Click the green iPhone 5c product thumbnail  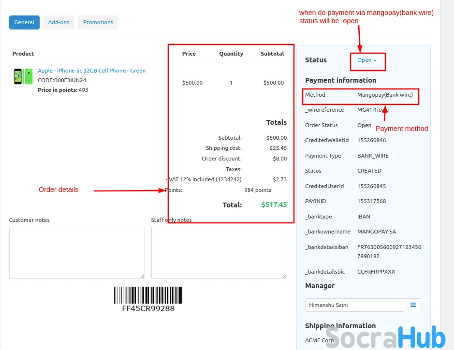(x=23, y=76)
